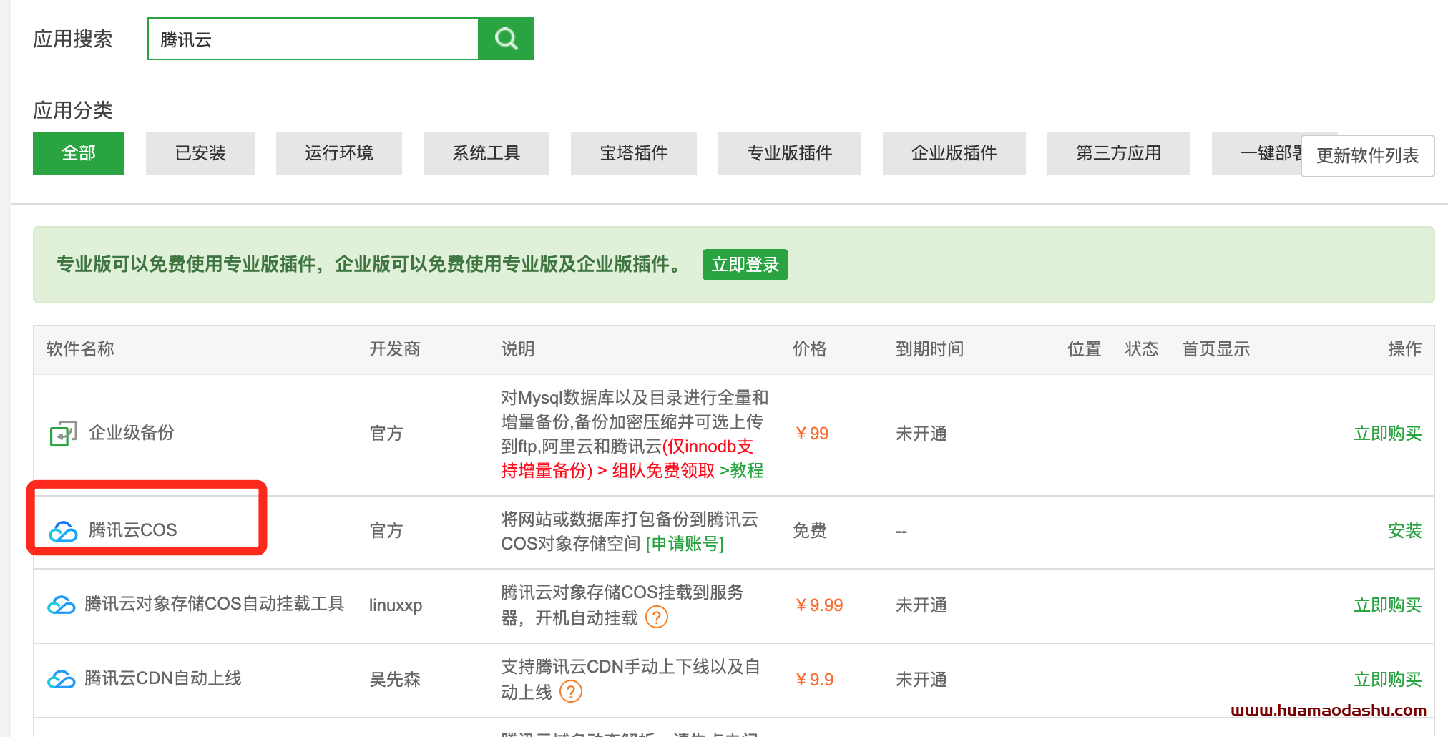
Task: Click 立即购买 for COS自动挂载工具
Action: pos(1388,605)
